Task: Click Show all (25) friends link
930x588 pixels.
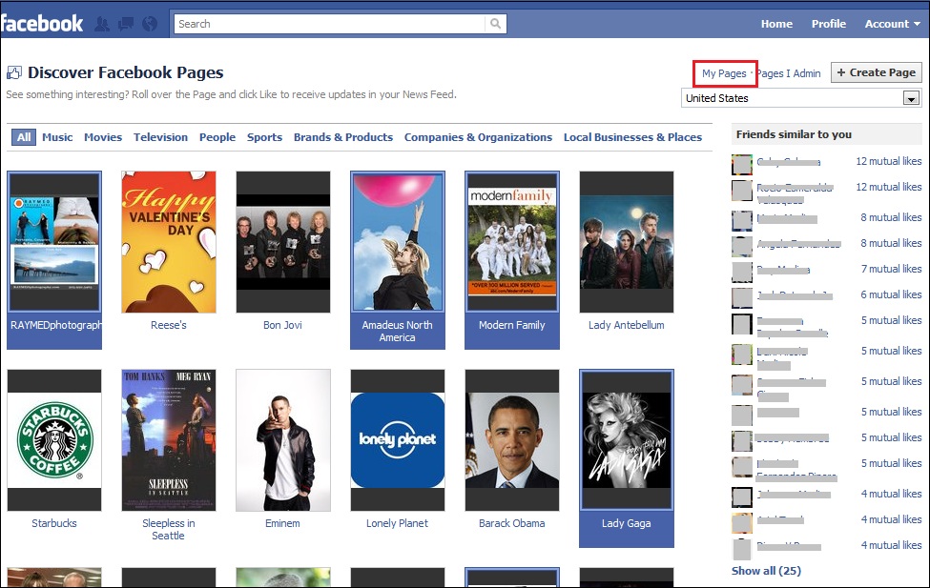Action: pyautogui.click(x=766, y=570)
